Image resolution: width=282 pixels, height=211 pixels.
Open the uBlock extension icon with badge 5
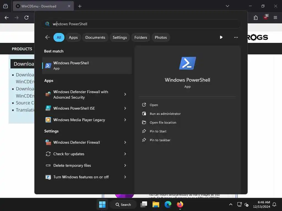tap(266, 17)
